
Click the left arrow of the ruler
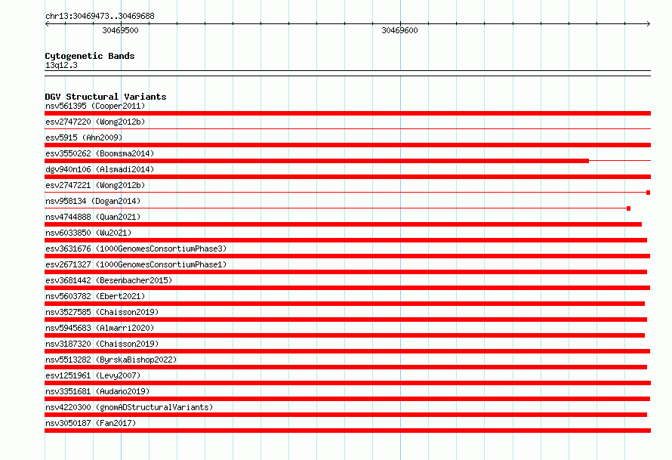coord(47,23)
